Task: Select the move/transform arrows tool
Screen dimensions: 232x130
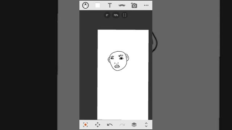Action: [98, 125]
